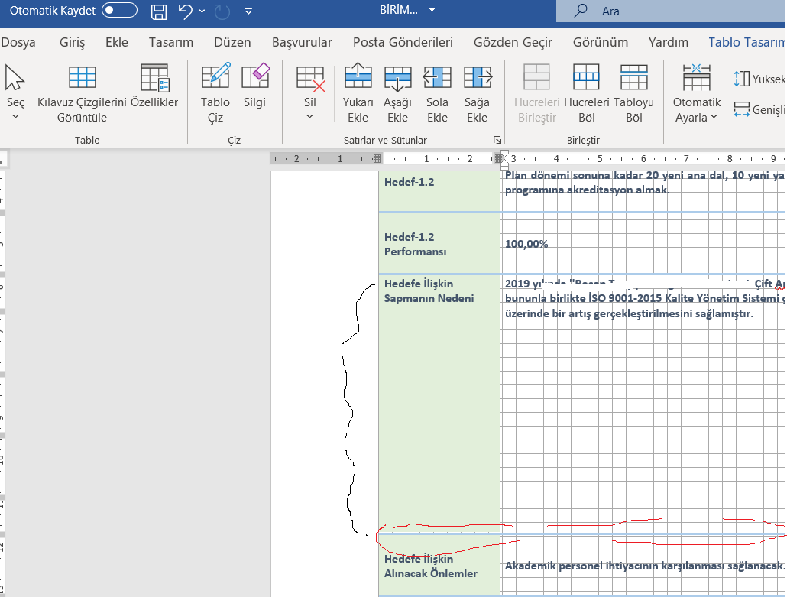Click Aşağı Ekle insert below icon
The image size is (787, 597).
click(x=398, y=78)
